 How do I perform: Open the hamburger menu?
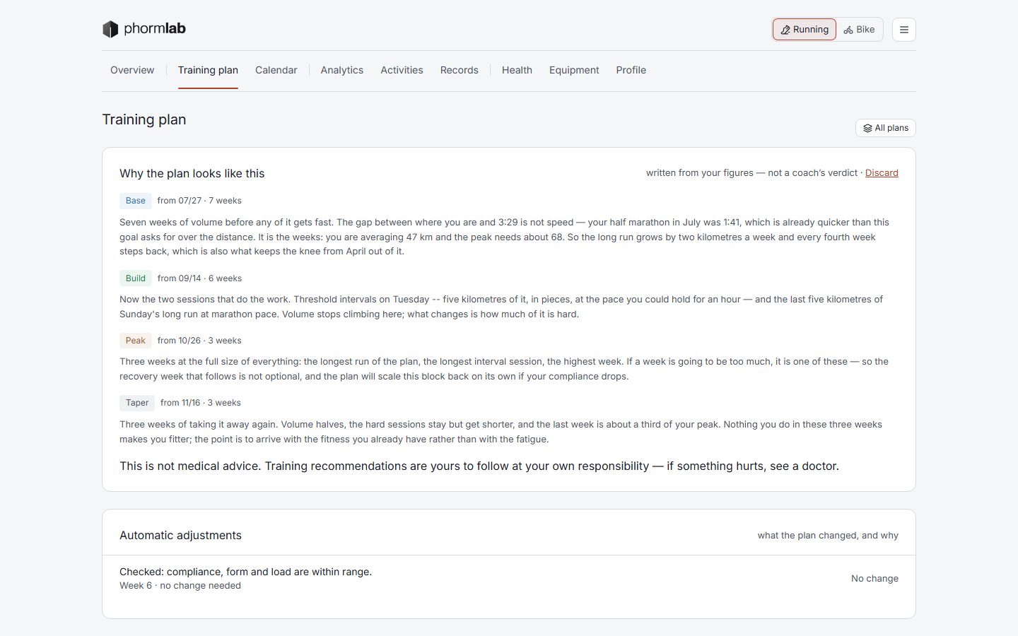pyautogui.click(x=903, y=30)
